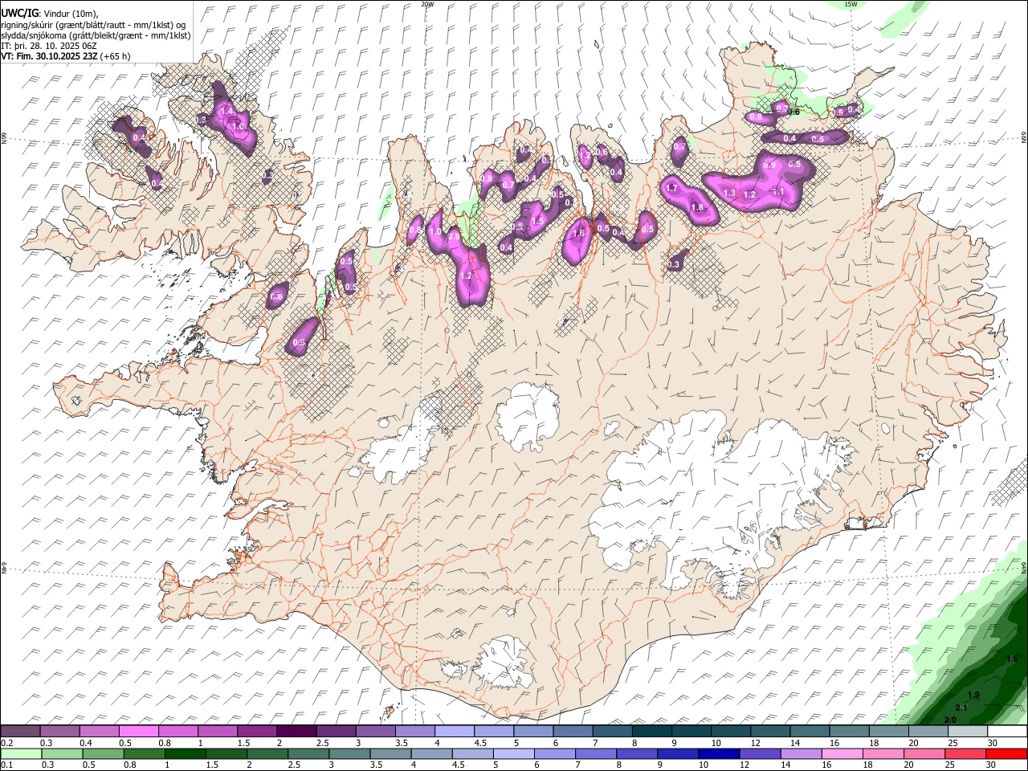
Task: Click the '(+65 h)' forecast offset
Action: [x=116, y=56]
